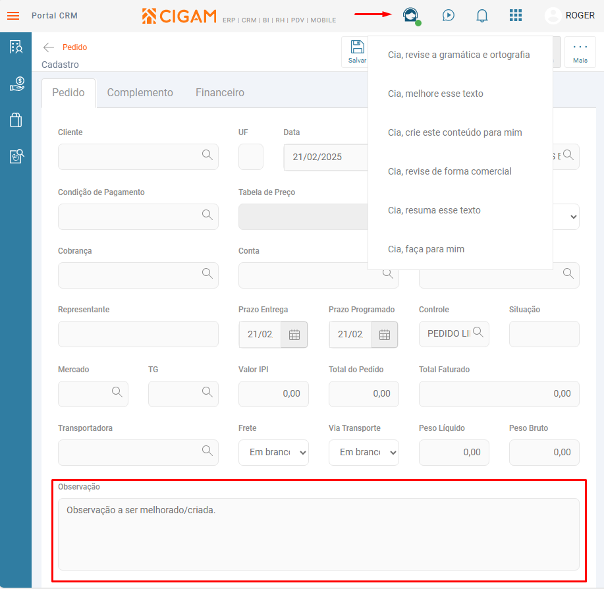The height and width of the screenshot is (589, 604).
Task: Click the Total Faturado field
Action: [499, 394]
